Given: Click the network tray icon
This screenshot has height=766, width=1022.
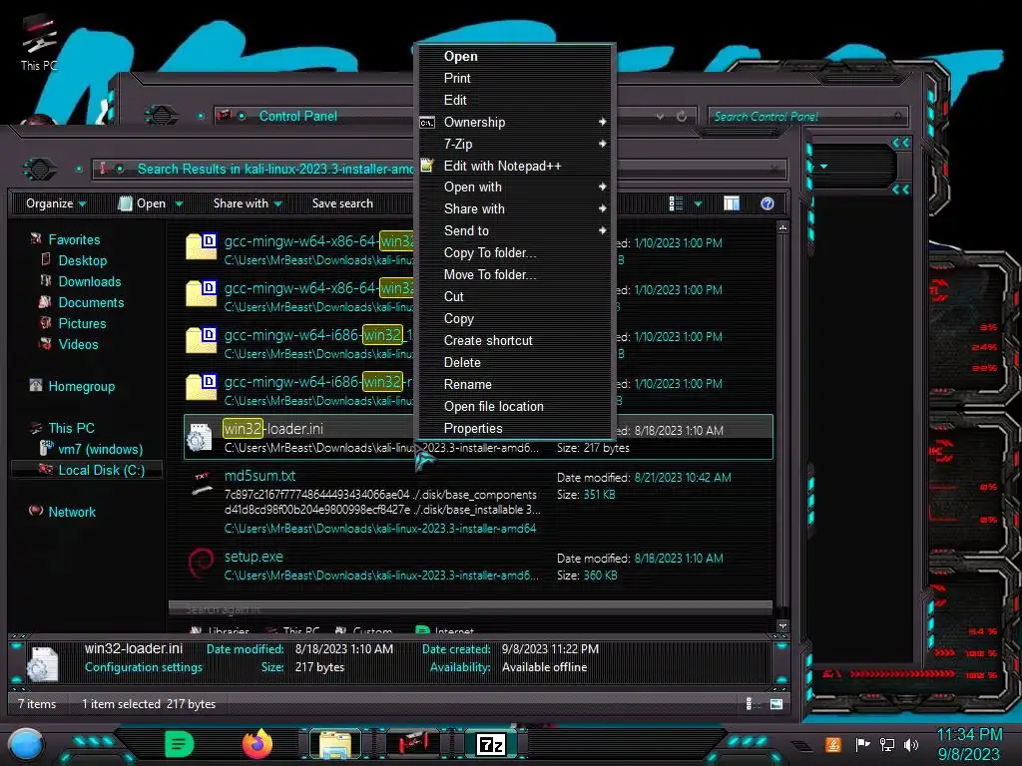Looking at the screenshot, I should pos(887,744).
